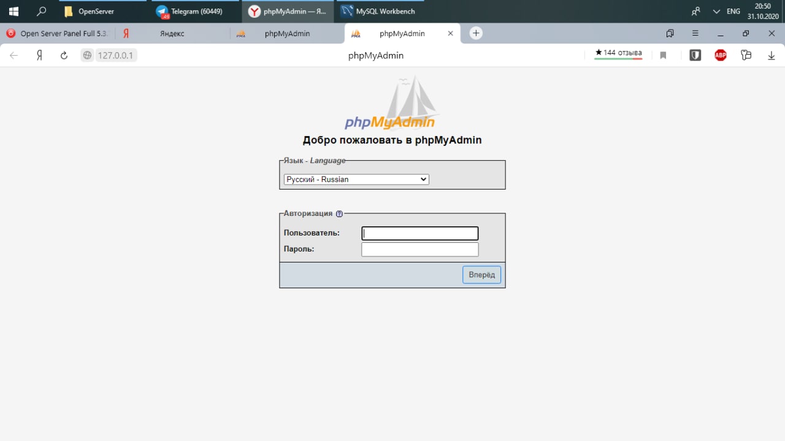Open the Bitwarden shield extension

695,55
